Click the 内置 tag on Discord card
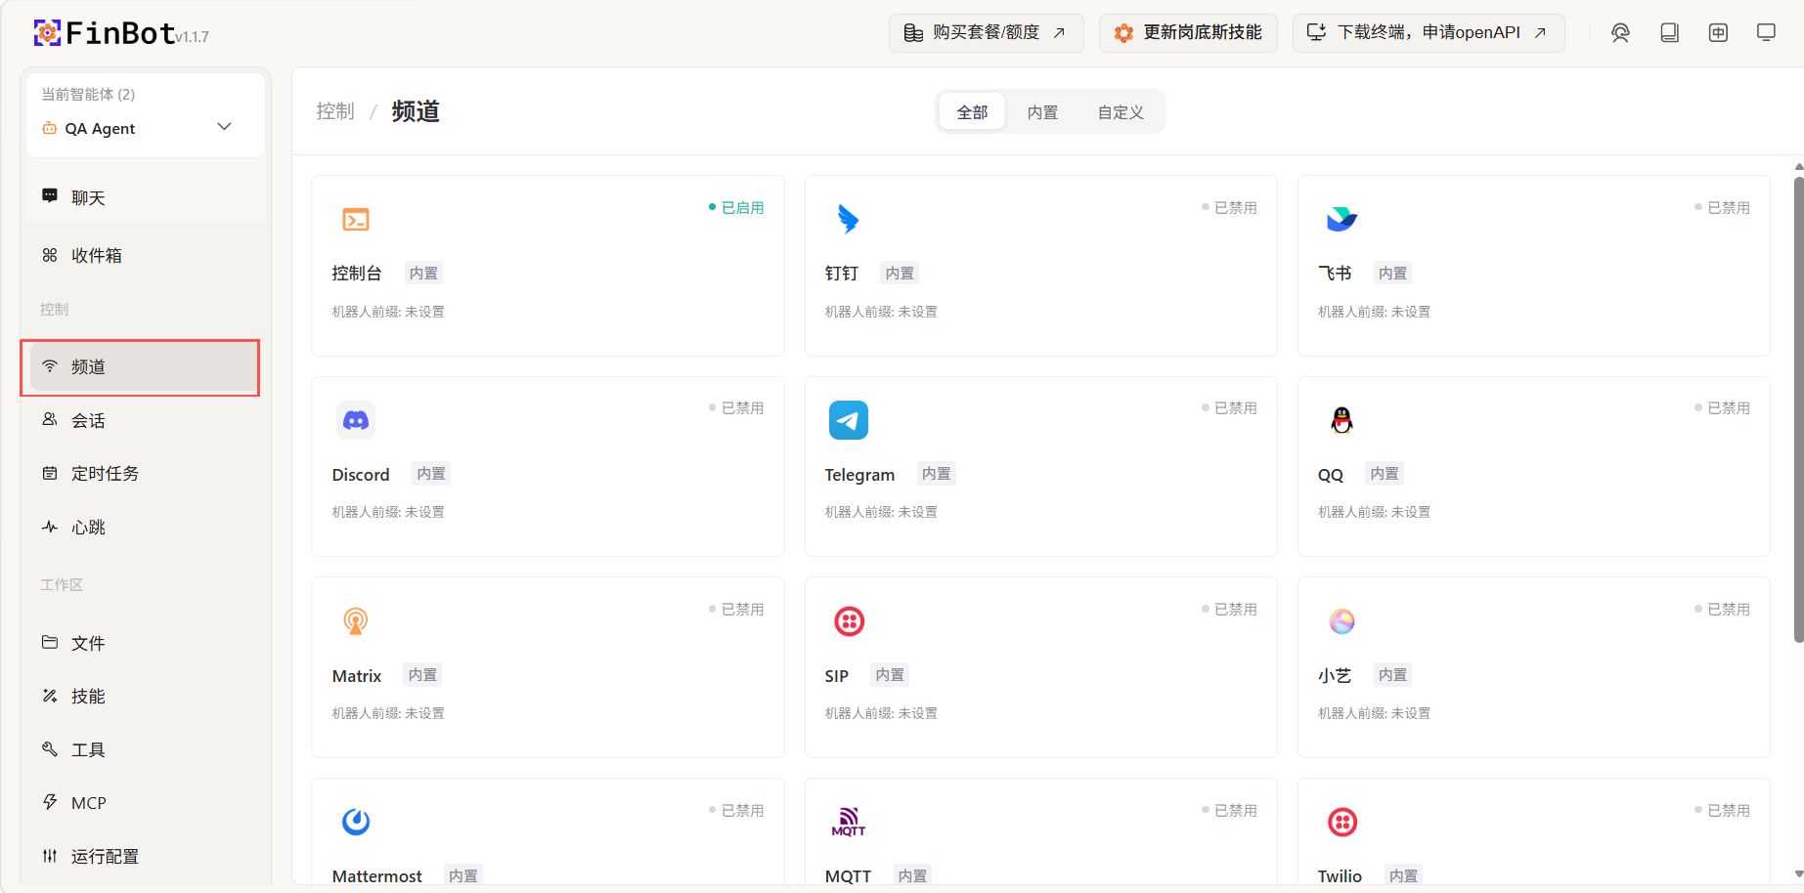The image size is (1804, 893). coord(431,473)
